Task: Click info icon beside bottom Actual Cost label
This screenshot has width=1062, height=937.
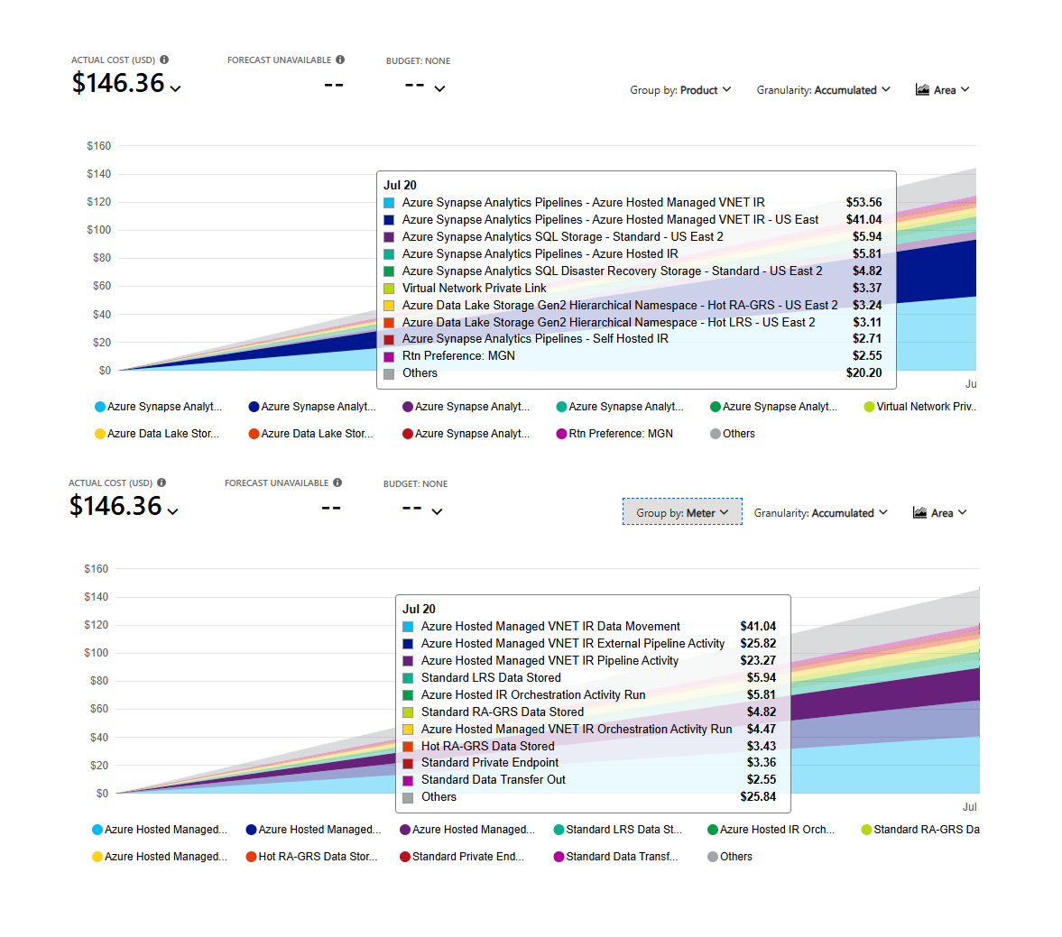Action: coord(162,482)
